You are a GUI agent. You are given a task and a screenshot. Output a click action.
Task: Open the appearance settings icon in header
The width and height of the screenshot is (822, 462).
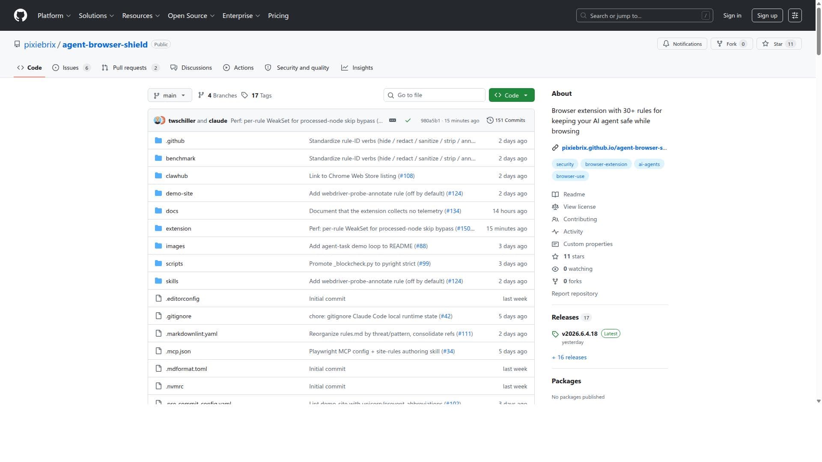click(795, 15)
